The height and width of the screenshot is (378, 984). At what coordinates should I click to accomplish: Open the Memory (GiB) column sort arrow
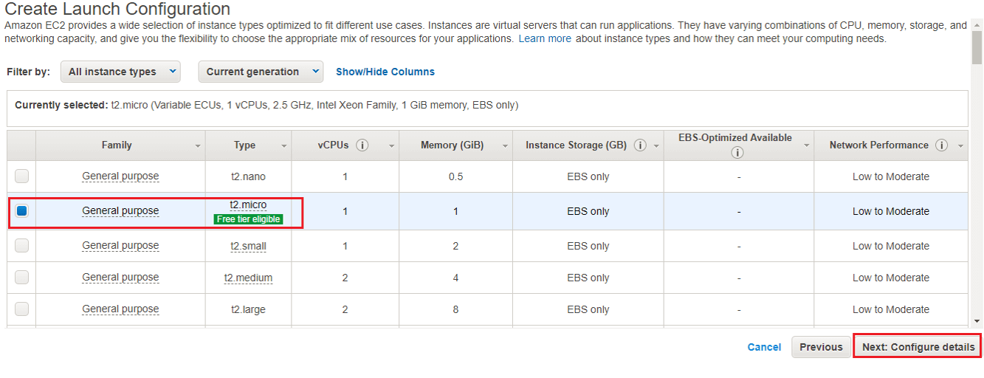pos(505,146)
